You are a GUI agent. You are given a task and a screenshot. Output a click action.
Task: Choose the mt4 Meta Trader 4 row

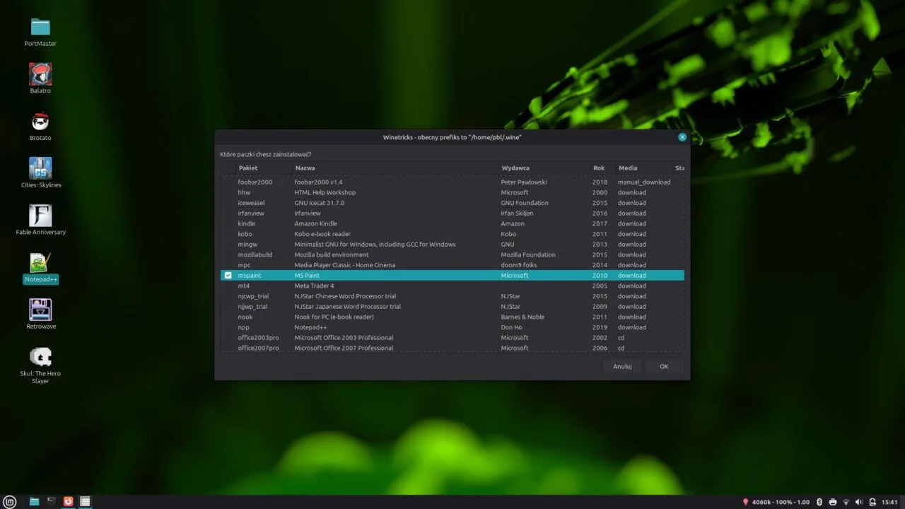coord(452,286)
